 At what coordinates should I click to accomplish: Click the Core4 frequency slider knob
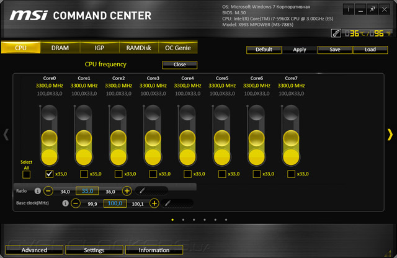click(x=187, y=138)
